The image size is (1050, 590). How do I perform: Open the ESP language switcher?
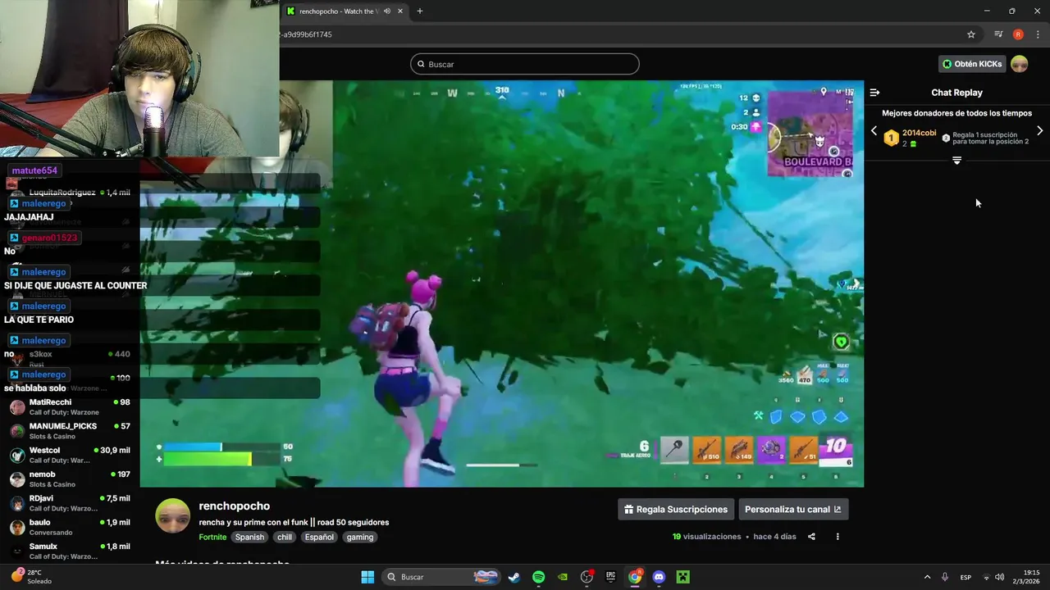[966, 577]
